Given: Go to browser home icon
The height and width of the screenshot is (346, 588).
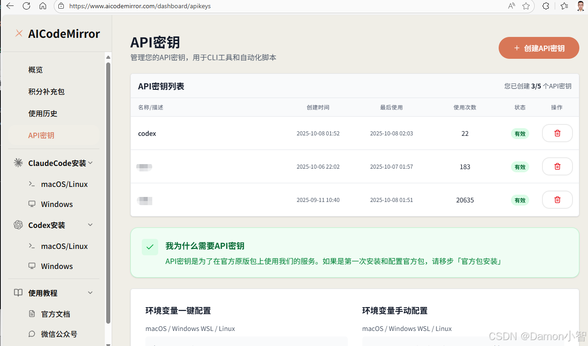Looking at the screenshot, I should point(43,6).
